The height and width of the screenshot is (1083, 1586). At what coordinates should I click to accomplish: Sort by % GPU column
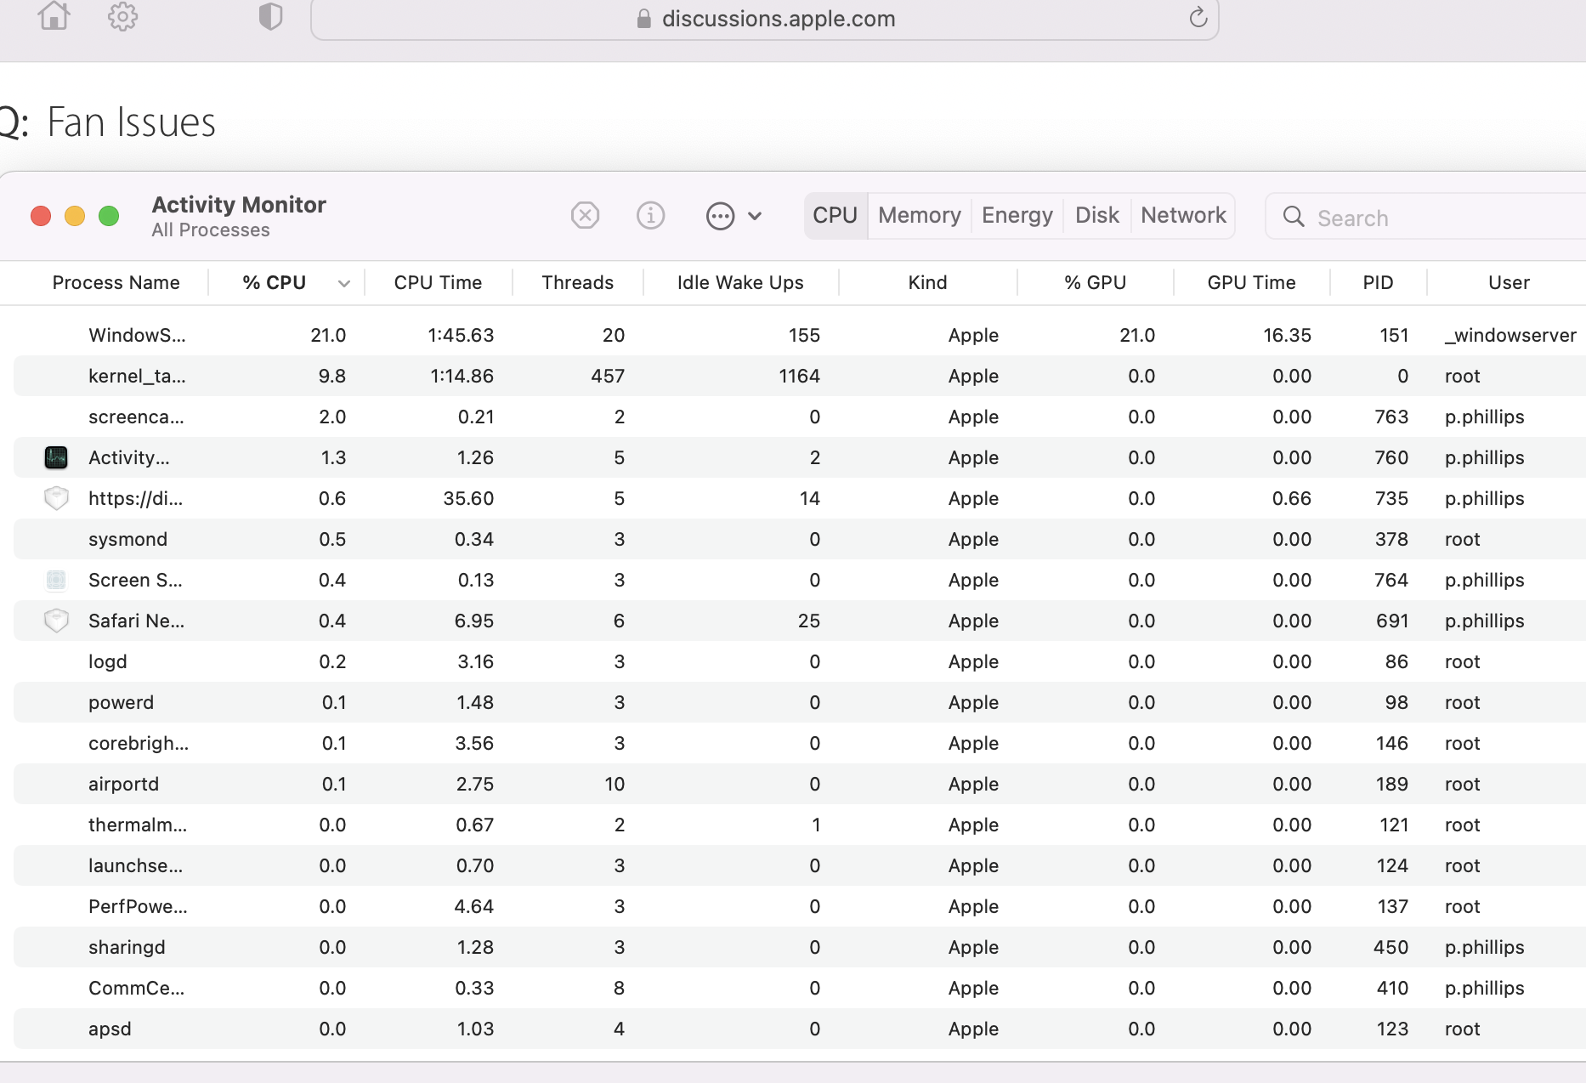pos(1096,282)
